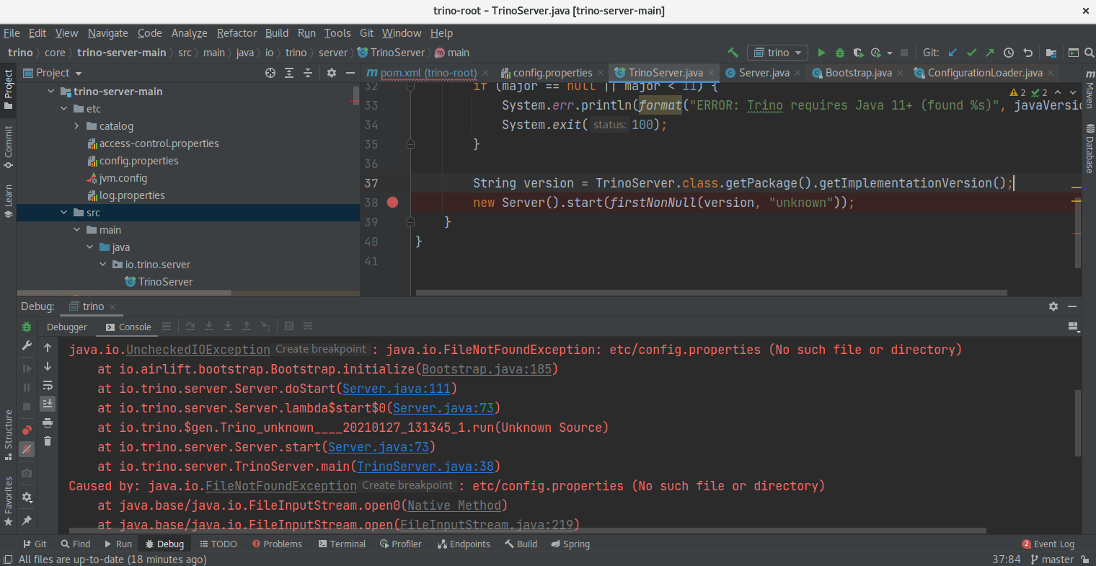
Task: Open Search Everywhere with the magnifier icon
Action: pyautogui.click(x=1090, y=53)
